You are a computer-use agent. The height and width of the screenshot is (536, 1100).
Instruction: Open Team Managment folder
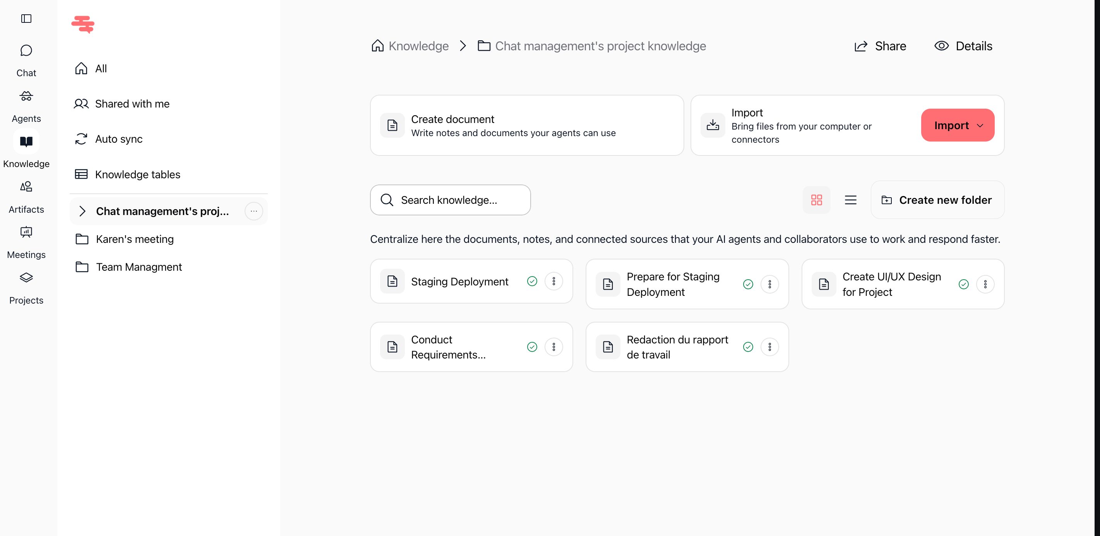click(169, 267)
